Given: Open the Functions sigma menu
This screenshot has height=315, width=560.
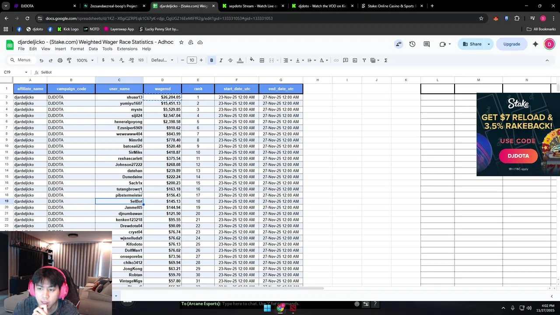Looking at the screenshot, I should (x=386, y=60).
